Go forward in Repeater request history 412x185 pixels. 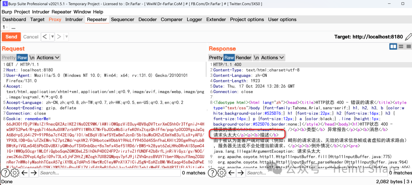pos(59,37)
